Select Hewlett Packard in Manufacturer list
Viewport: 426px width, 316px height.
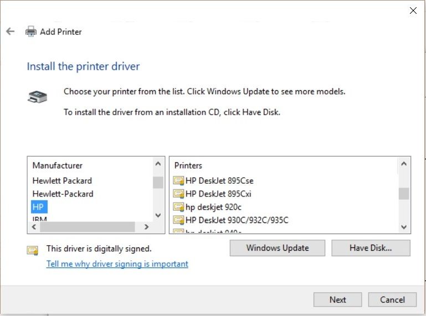pos(62,180)
